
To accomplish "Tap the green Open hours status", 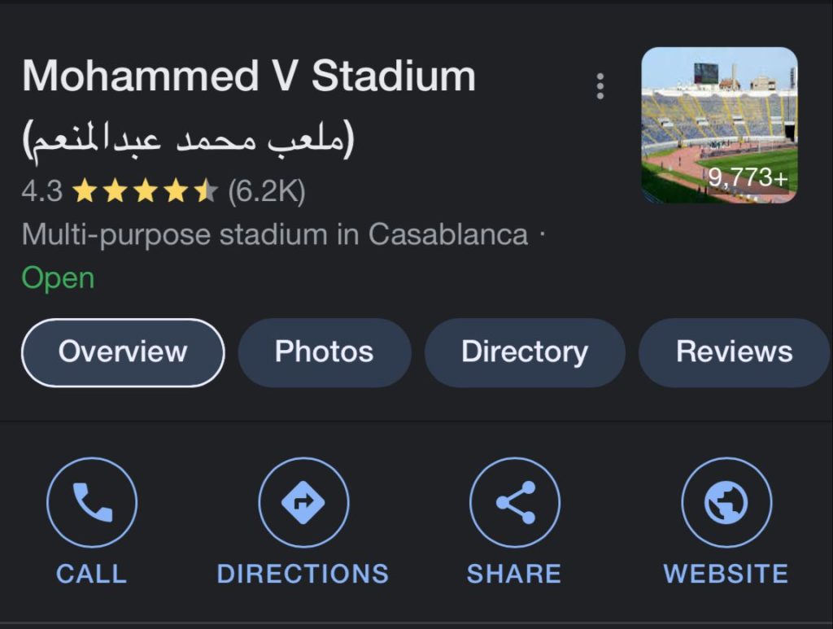I will click(58, 278).
